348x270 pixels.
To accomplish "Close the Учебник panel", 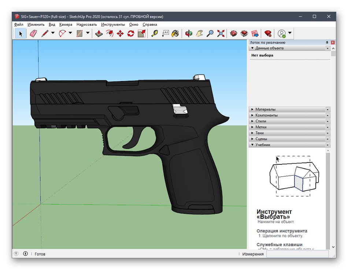I will tap(327, 145).
